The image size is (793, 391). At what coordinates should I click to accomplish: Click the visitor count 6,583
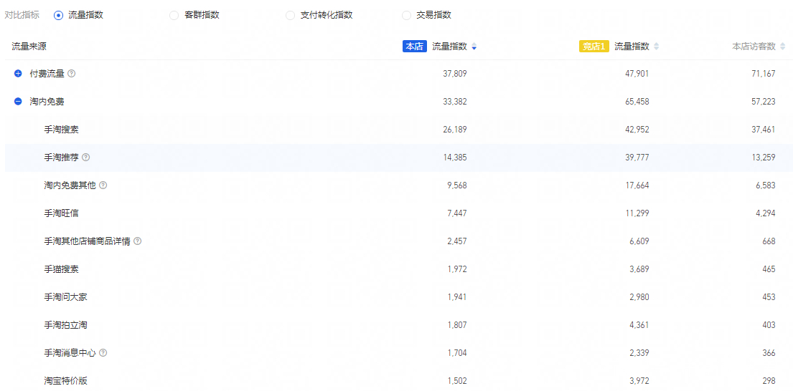(766, 185)
